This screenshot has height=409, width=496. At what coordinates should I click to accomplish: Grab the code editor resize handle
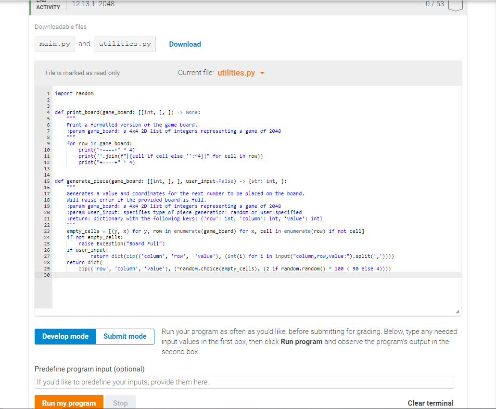tap(458, 312)
